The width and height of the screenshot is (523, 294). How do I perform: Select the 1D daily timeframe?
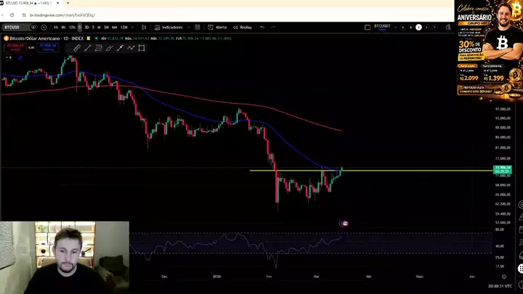[79, 28]
